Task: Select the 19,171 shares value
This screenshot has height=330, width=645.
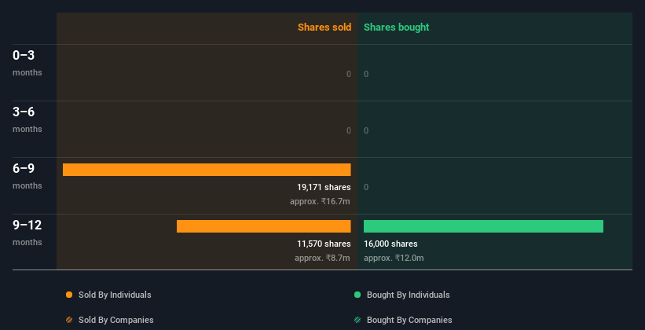Action: click(324, 187)
